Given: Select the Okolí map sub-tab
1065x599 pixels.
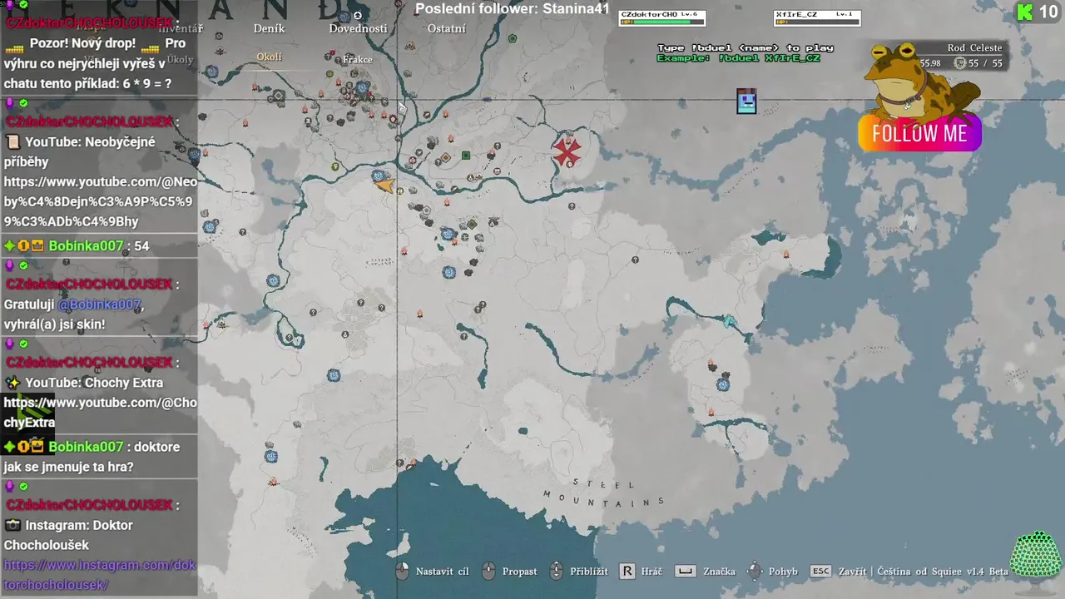Looking at the screenshot, I should (269, 57).
